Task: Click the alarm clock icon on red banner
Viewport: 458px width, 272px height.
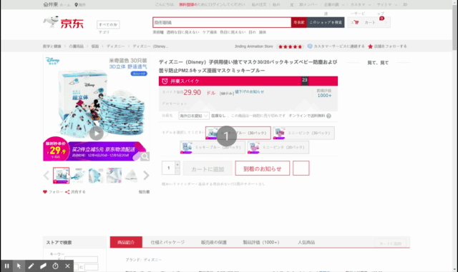Action: [x=165, y=81]
